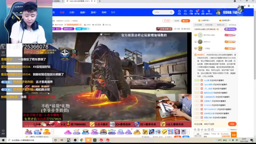Viewport: 256px width, 144px height.
Task: Click the Windows taskbar search box
Action: pos(29,140)
